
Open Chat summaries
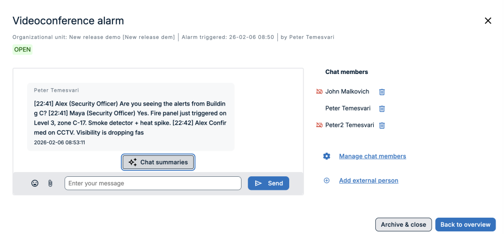coord(159,162)
